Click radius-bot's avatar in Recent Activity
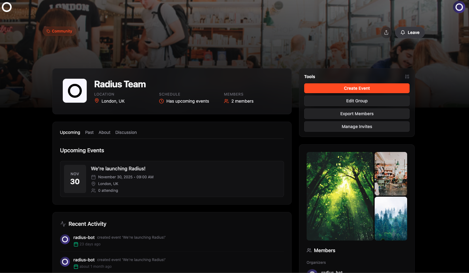This screenshot has width=469, height=273. click(x=65, y=239)
